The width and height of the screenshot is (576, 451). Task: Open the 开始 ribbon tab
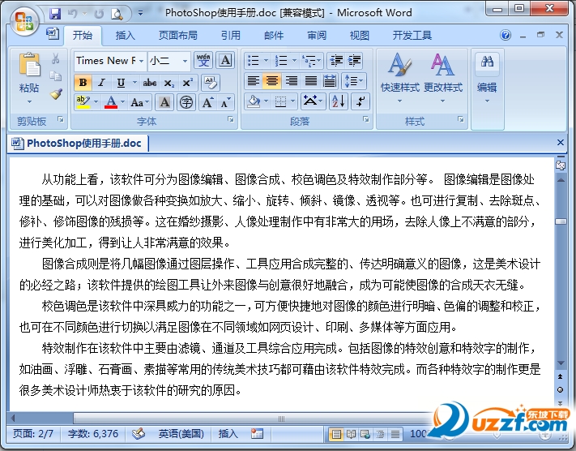[83, 35]
